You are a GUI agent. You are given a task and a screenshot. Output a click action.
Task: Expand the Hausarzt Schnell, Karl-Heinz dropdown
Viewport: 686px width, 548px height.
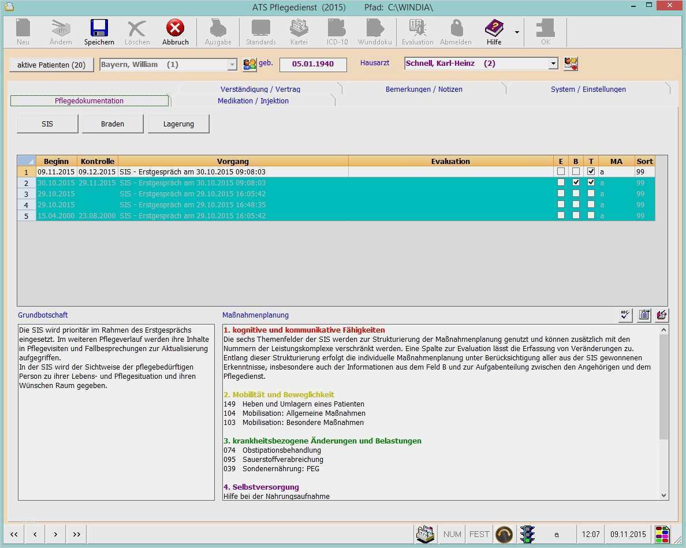tap(553, 64)
